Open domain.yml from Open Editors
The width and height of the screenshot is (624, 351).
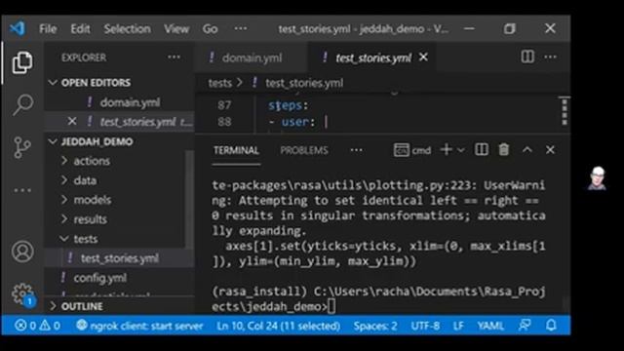click(x=130, y=102)
